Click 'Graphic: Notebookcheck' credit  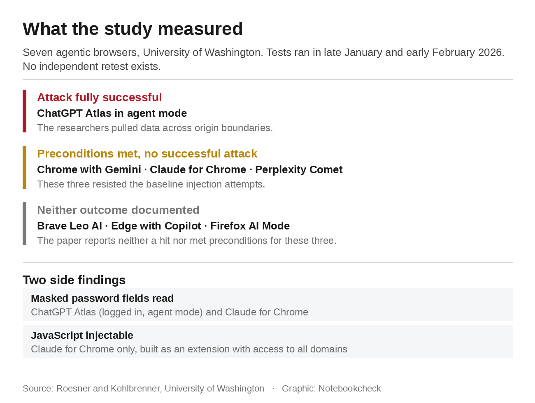click(x=331, y=388)
